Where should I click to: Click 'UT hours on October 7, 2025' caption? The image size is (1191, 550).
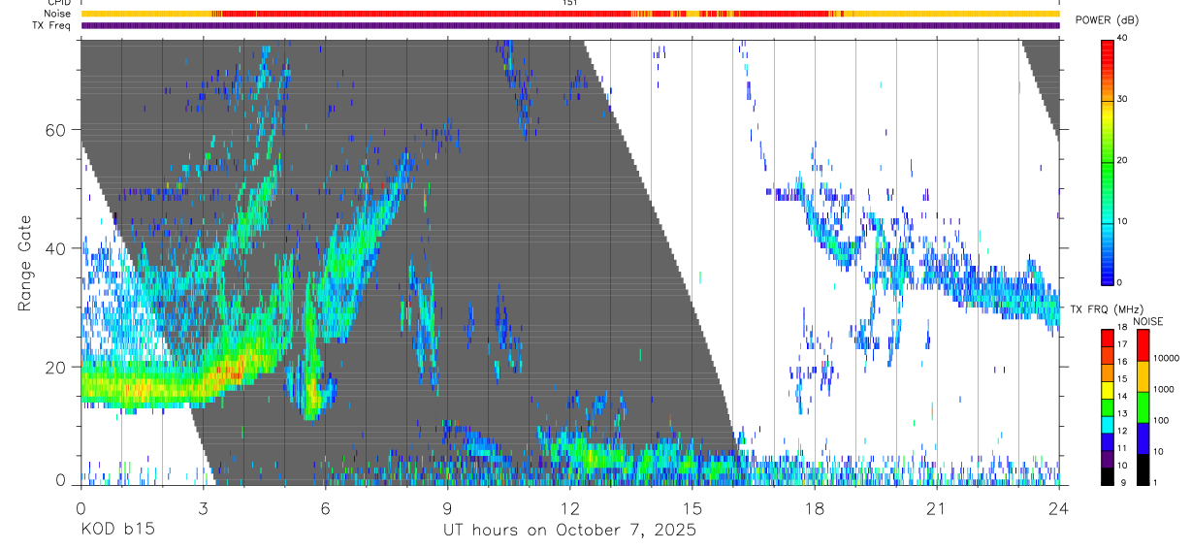(569, 531)
